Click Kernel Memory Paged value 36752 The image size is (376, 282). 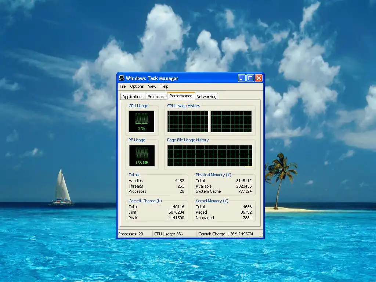tap(246, 212)
